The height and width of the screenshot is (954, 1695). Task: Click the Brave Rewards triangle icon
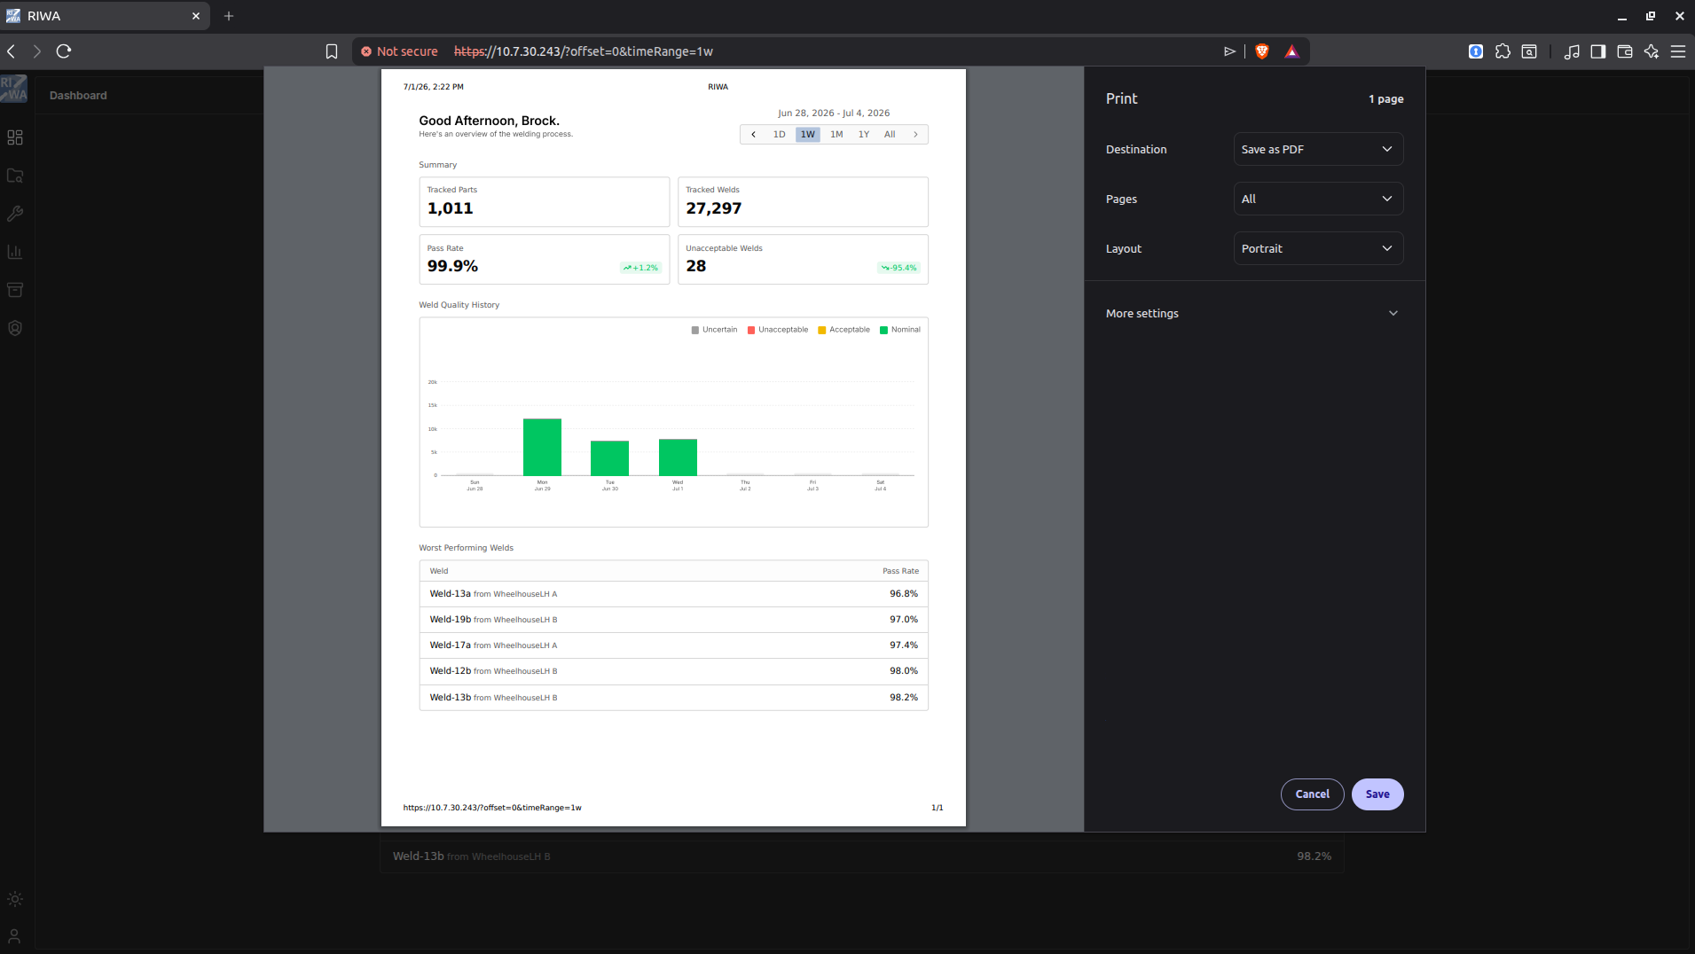1292,51
